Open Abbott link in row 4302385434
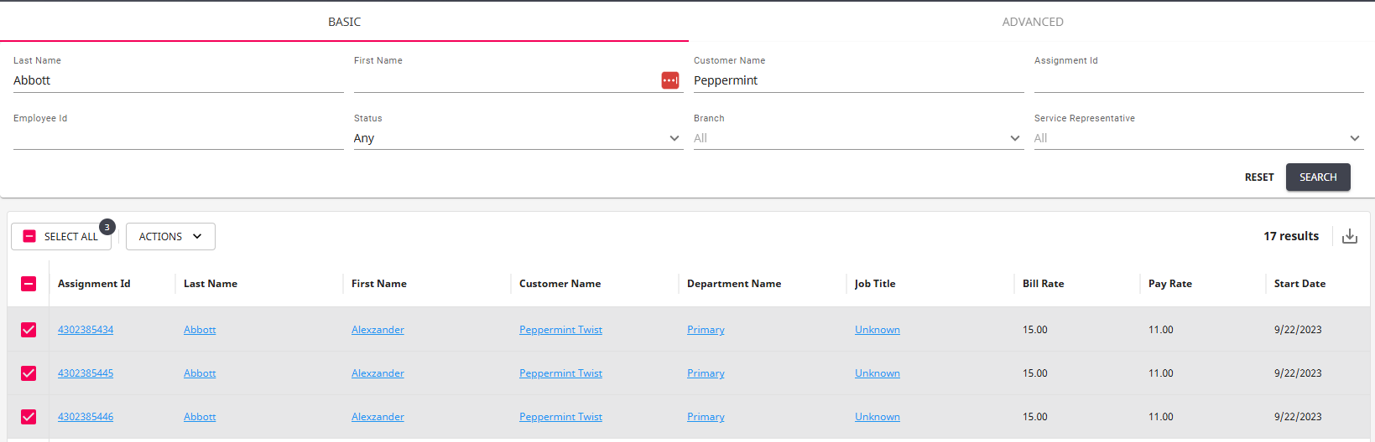The height and width of the screenshot is (442, 1375). coord(200,330)
